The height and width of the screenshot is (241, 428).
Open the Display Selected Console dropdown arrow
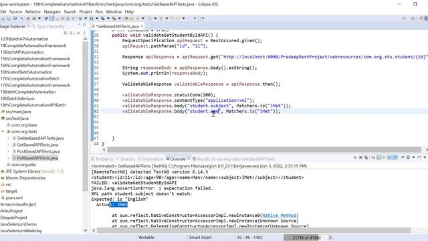click(x=413, y=158)
